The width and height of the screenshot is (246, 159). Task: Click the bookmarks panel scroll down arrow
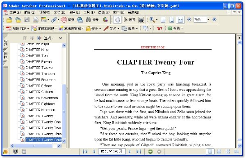64,141
